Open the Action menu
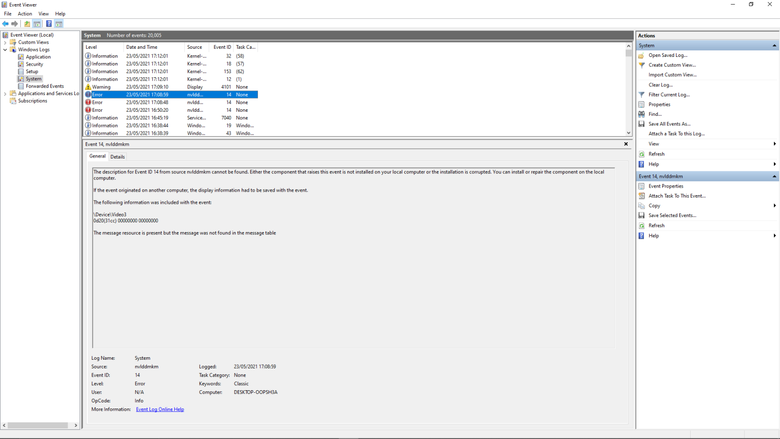The height and width of the screenshot is (439, 780). coord(24,14)
